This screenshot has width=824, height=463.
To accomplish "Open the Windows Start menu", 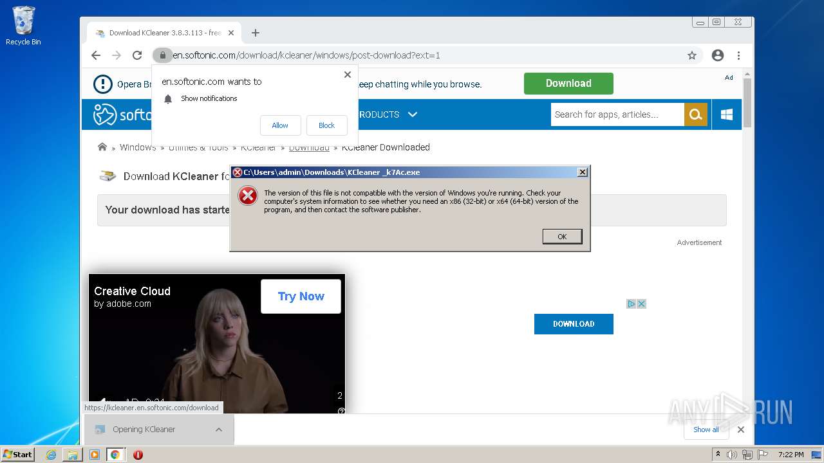I will tap(18, 455).
